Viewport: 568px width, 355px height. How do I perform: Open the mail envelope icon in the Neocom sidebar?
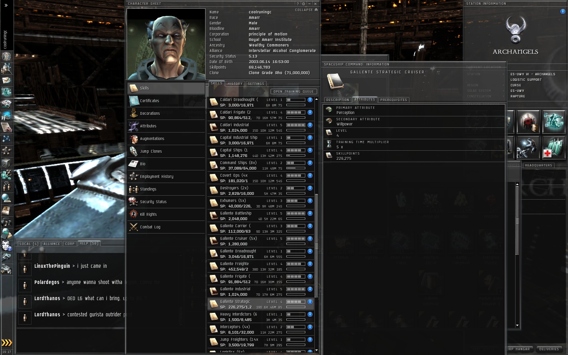coord(6,80)
